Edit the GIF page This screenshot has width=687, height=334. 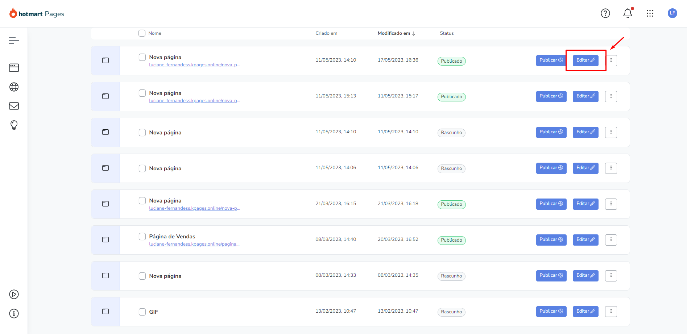(x=585, y=312)
